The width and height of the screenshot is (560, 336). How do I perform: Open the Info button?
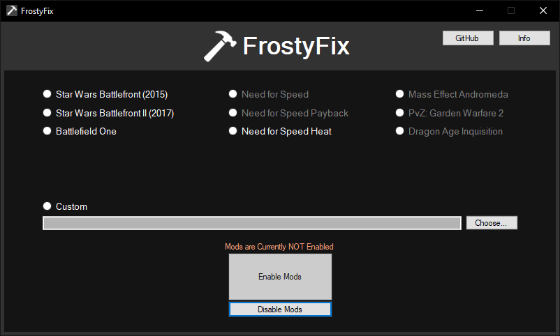(524, 38)
